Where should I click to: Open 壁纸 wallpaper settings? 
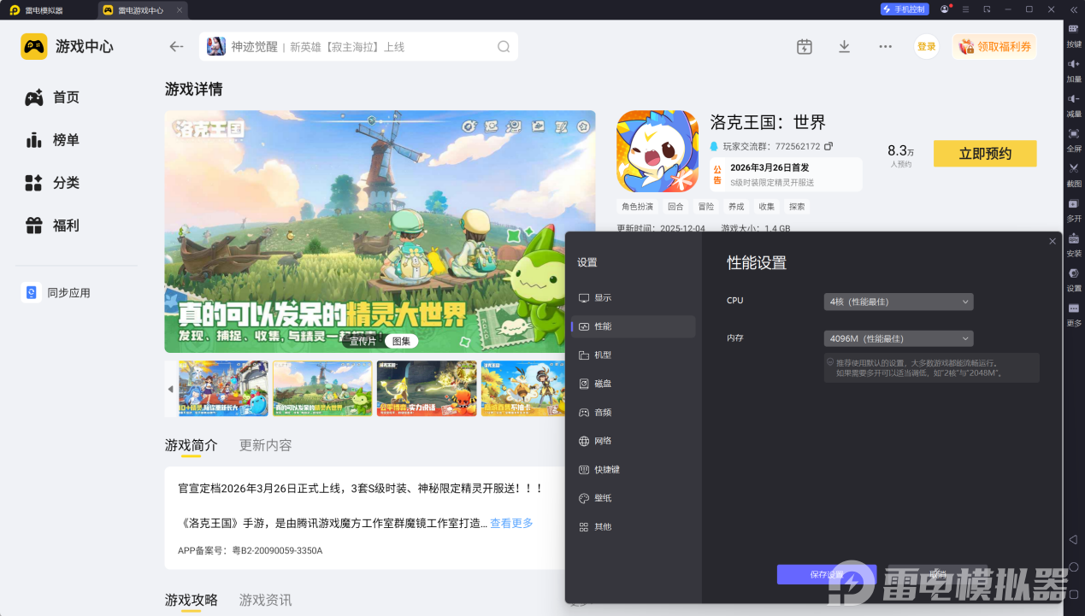(634, 498)
